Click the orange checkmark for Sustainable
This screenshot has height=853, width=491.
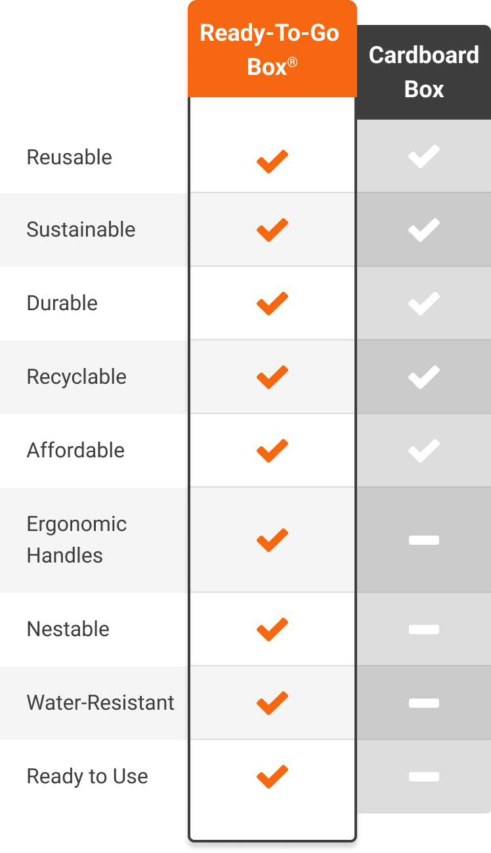point(272,230)
